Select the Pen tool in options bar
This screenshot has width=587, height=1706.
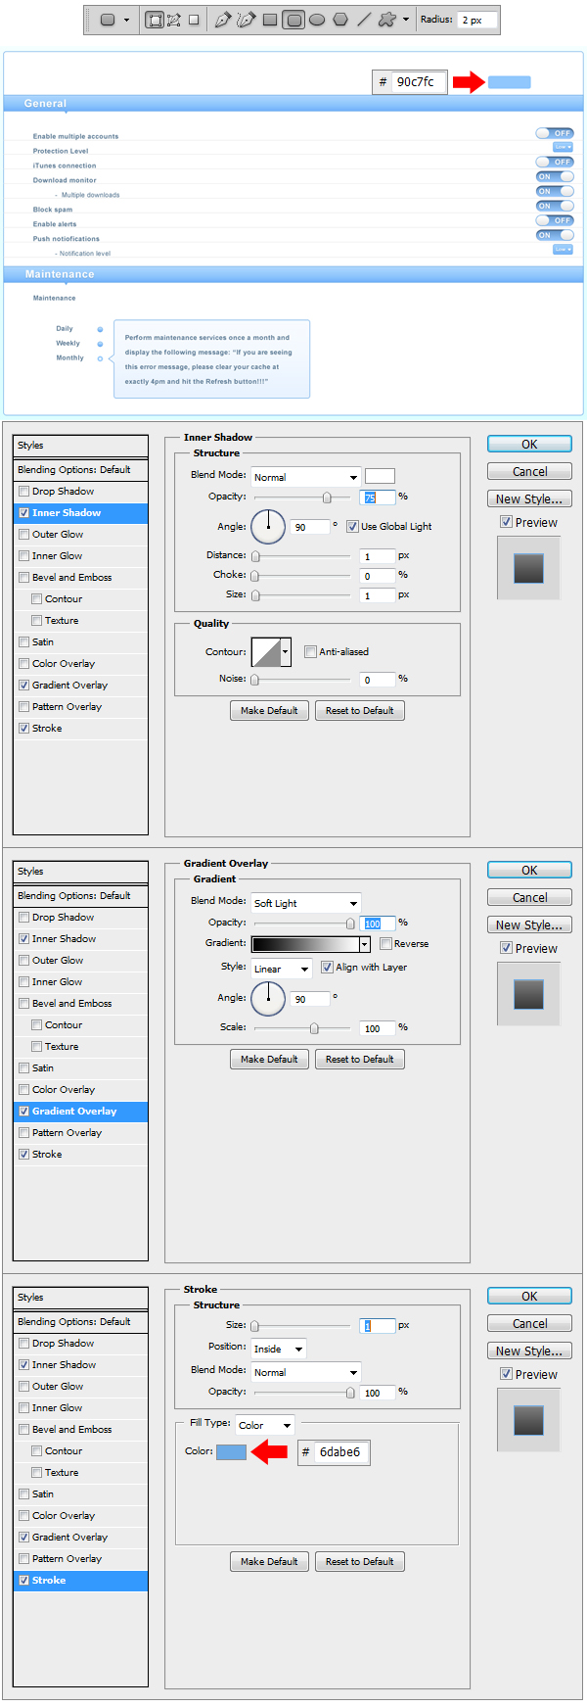(222, 20)
